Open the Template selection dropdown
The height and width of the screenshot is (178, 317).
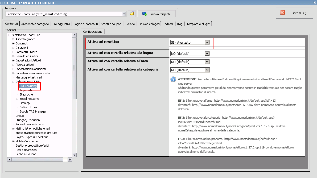124,14
